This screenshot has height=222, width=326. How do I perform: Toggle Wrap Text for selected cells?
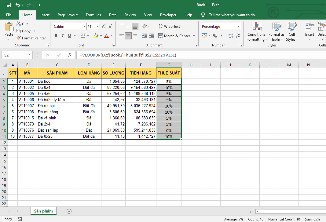point(169,27)
